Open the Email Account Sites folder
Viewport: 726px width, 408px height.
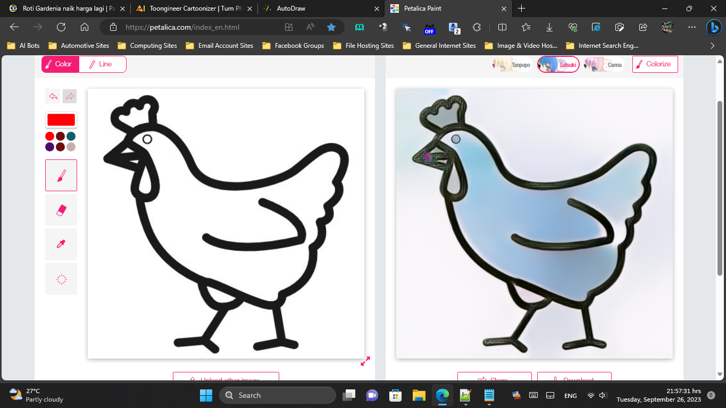click(220, 46)
